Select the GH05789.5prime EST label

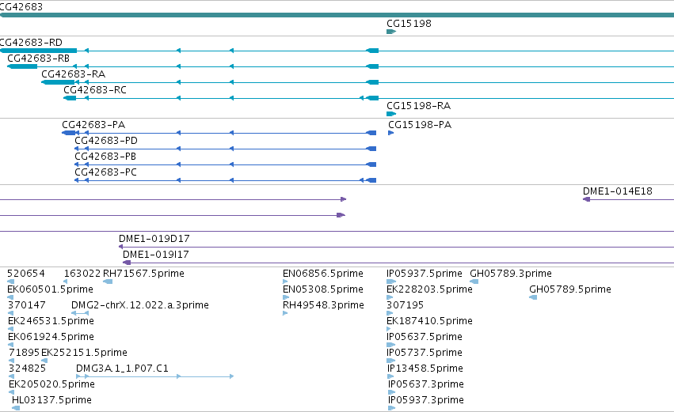[570, 289]
